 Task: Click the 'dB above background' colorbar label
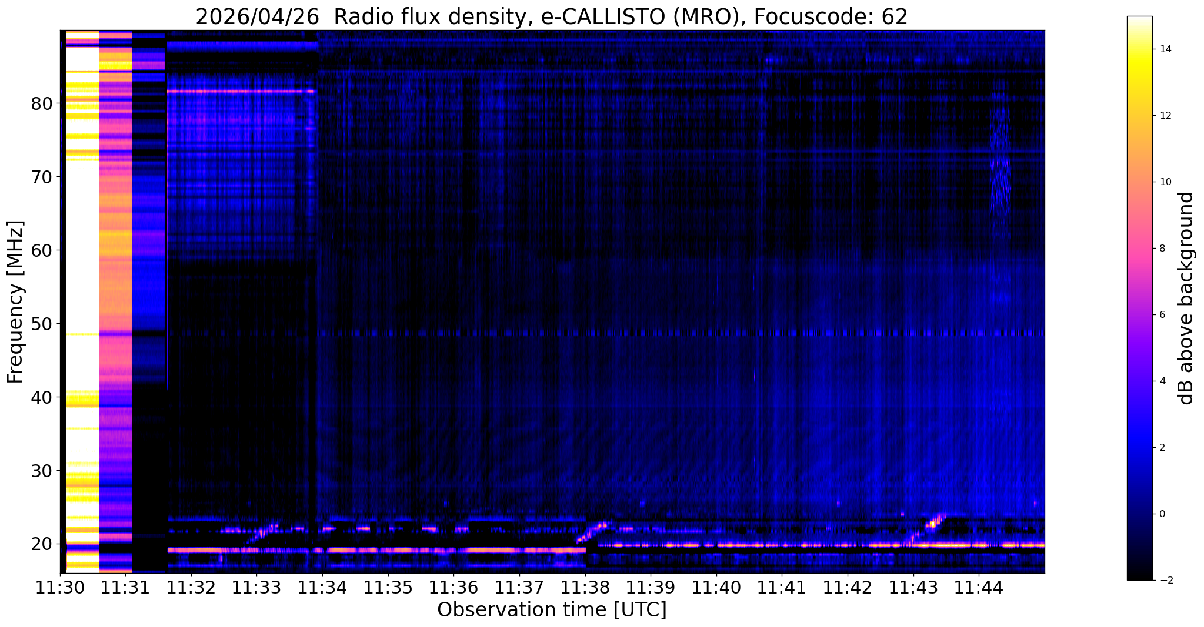1186,298
